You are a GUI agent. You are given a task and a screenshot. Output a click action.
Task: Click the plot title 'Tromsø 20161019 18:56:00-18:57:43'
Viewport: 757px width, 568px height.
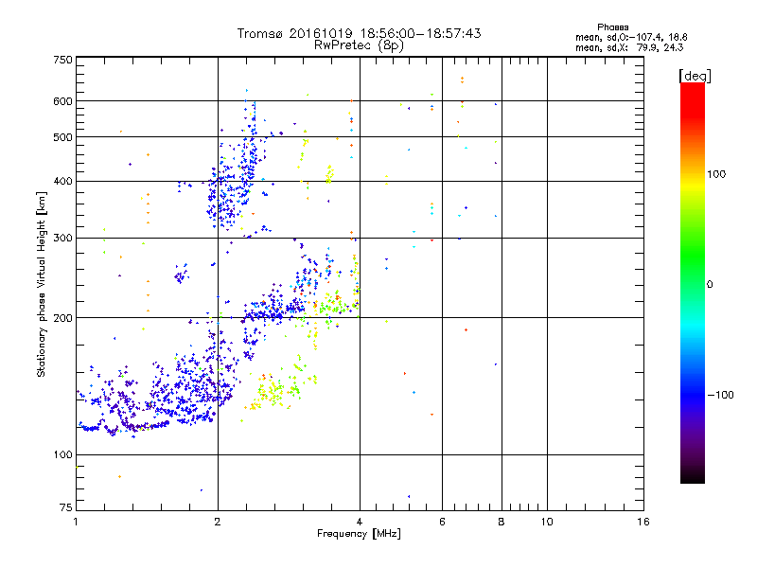coord(359,33)
